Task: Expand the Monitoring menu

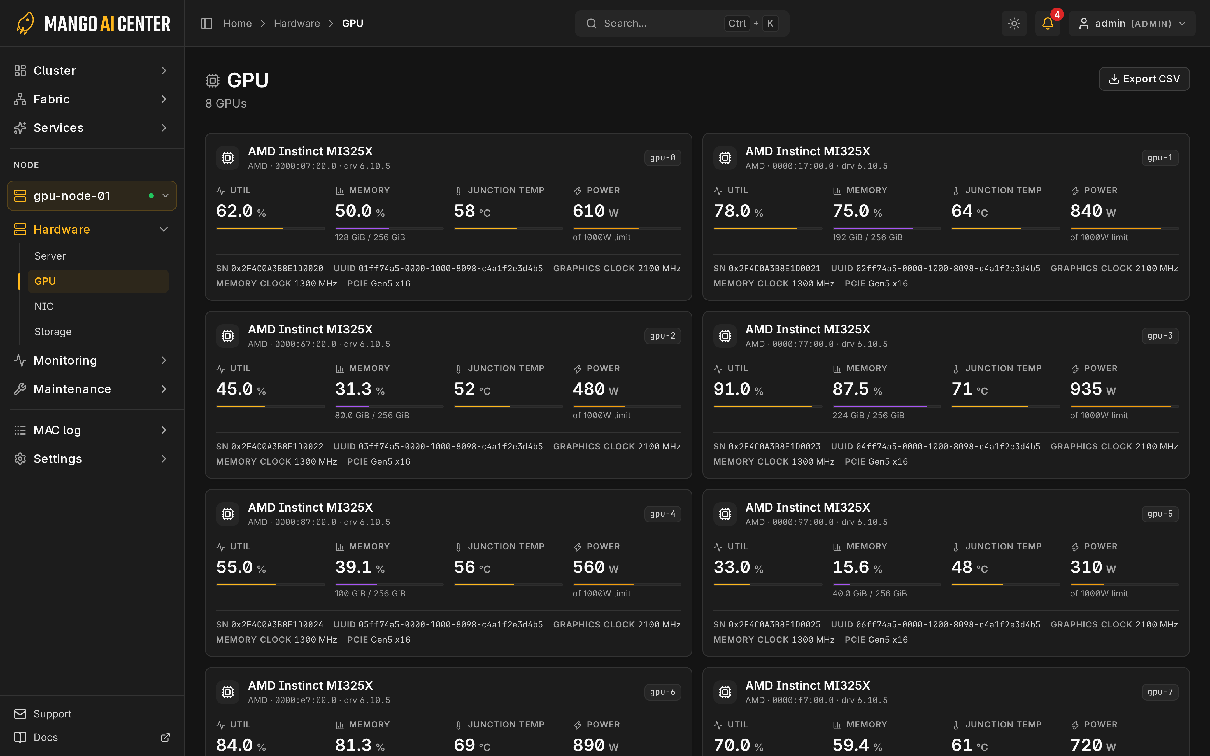Action: (x=92, y=361)
